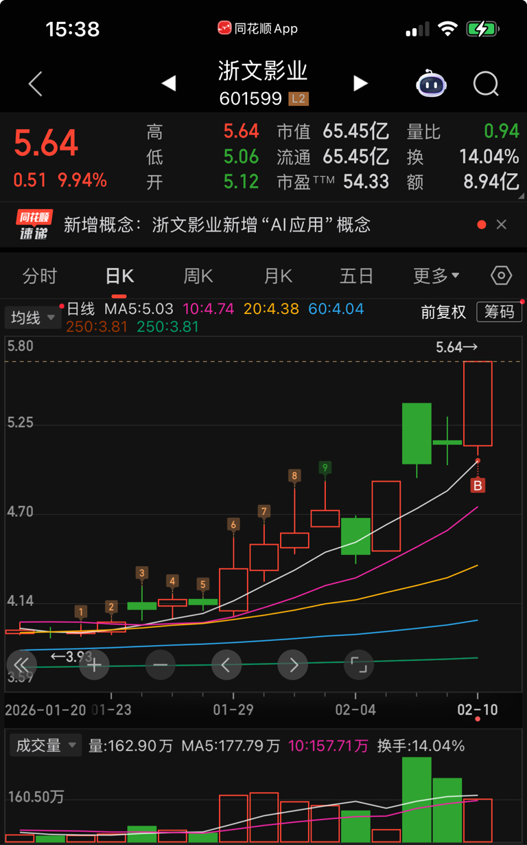Open the 筹码 chip distribution button
The width and height of the screenshot is (527, 845).
(500, 312)
